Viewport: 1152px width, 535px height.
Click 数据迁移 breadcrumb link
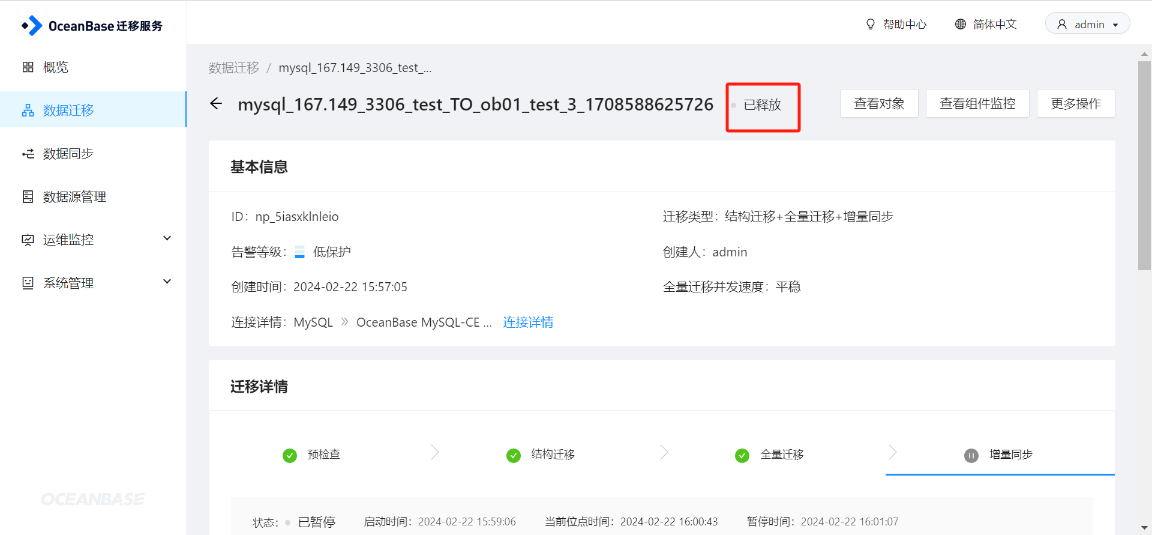[234, 68]
